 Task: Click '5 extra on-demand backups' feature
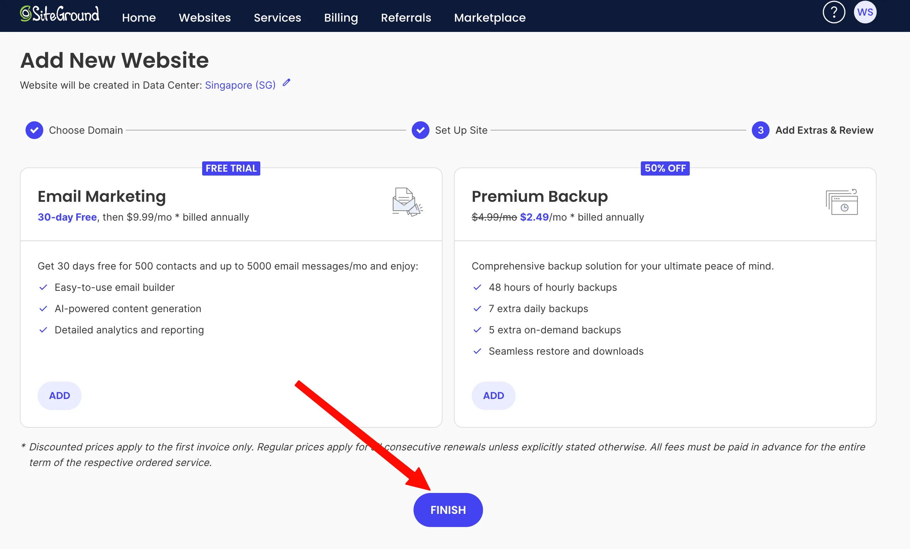pyautogui.click(x=555, y=329)
